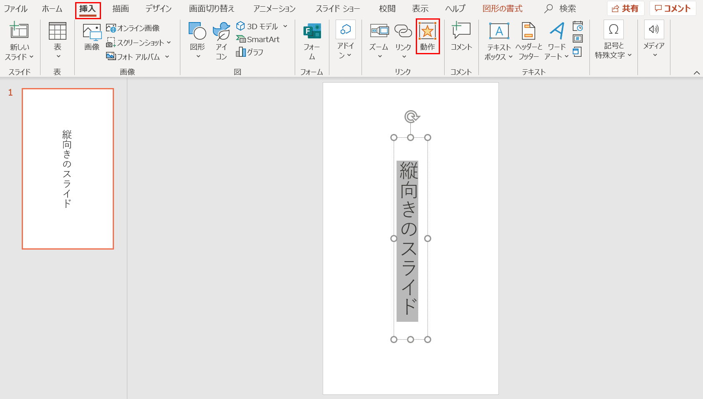The image size is (703, 399).
Task: Switch to the View (表示) tab
Action: (420, 9)
